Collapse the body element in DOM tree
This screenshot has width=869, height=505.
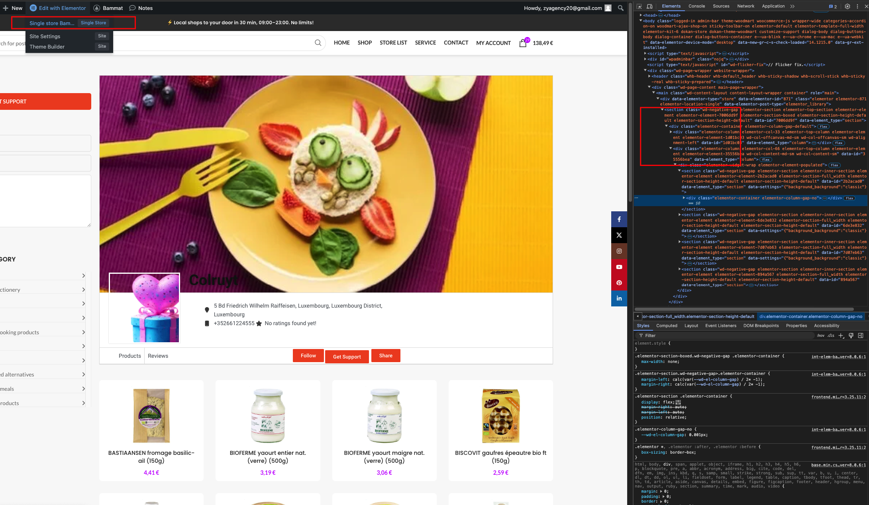click(641, 21)
